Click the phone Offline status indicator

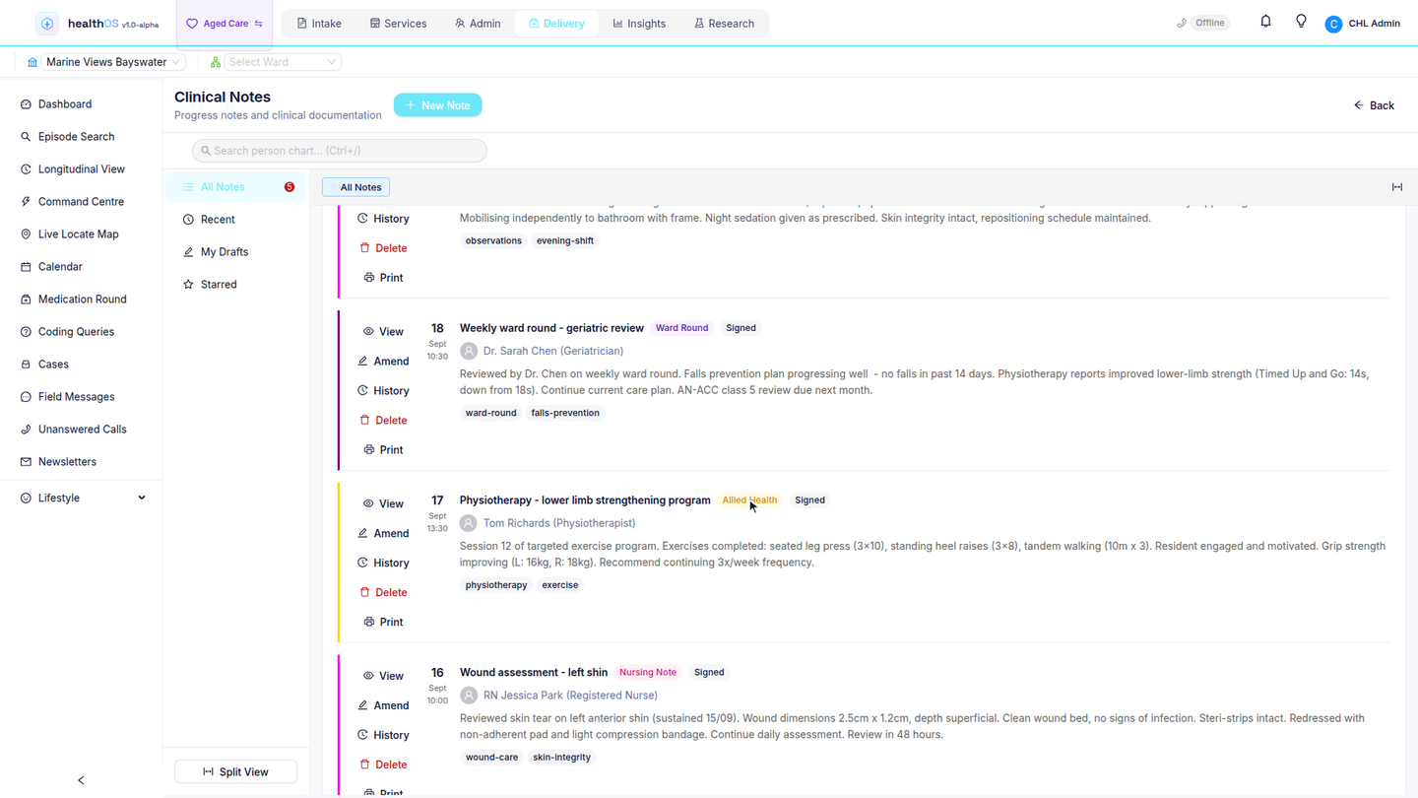click(x=1202, y=23)
